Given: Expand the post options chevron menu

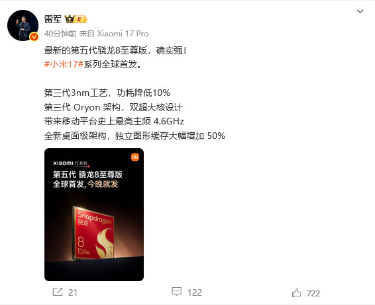Looking at the screenshot, I should (x=360, y=11).
